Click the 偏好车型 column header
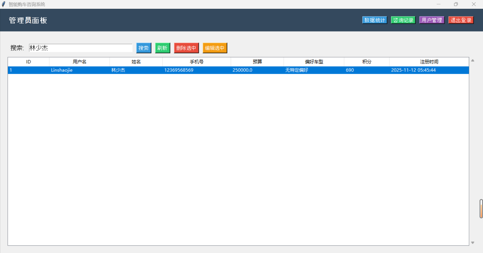This screenshot has height=253, width=483. (314, 62)
